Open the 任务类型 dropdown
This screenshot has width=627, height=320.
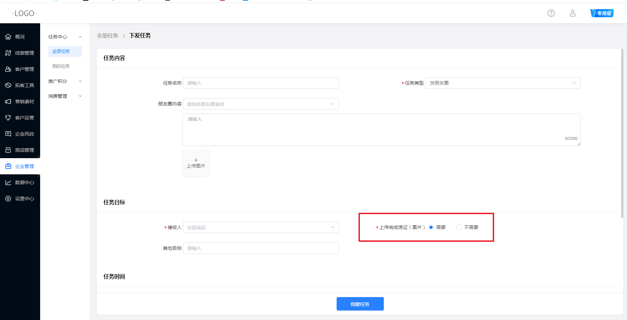(x=503, y=83)
